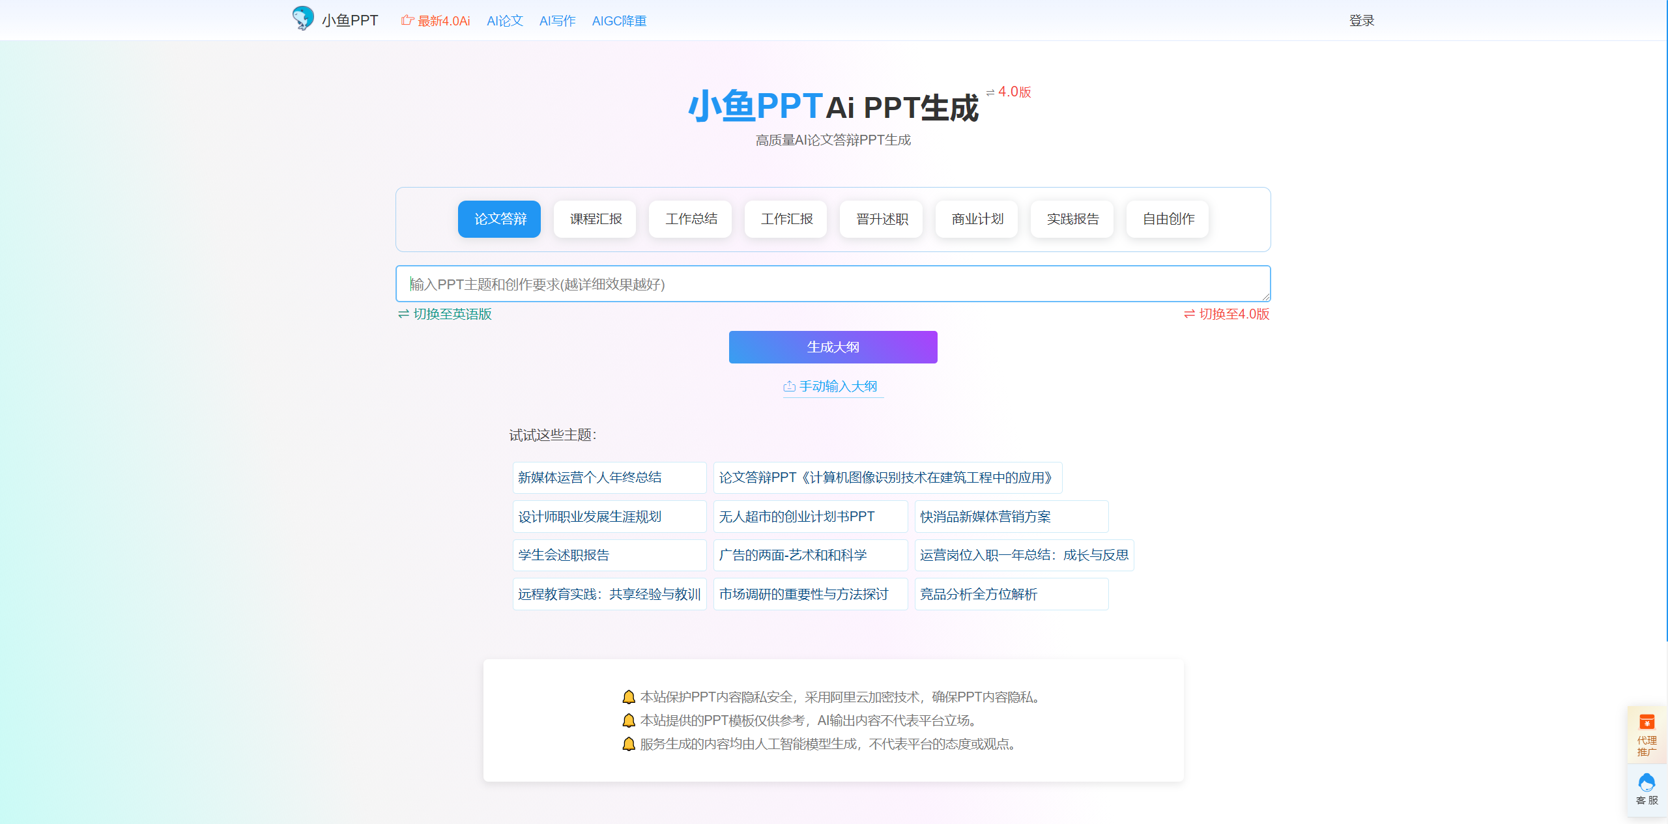The width and height of the screenshot is (1668, 824).
Task: Select the 晋升述职 tab
Action: pyautogui.click(x=882, y=219)
